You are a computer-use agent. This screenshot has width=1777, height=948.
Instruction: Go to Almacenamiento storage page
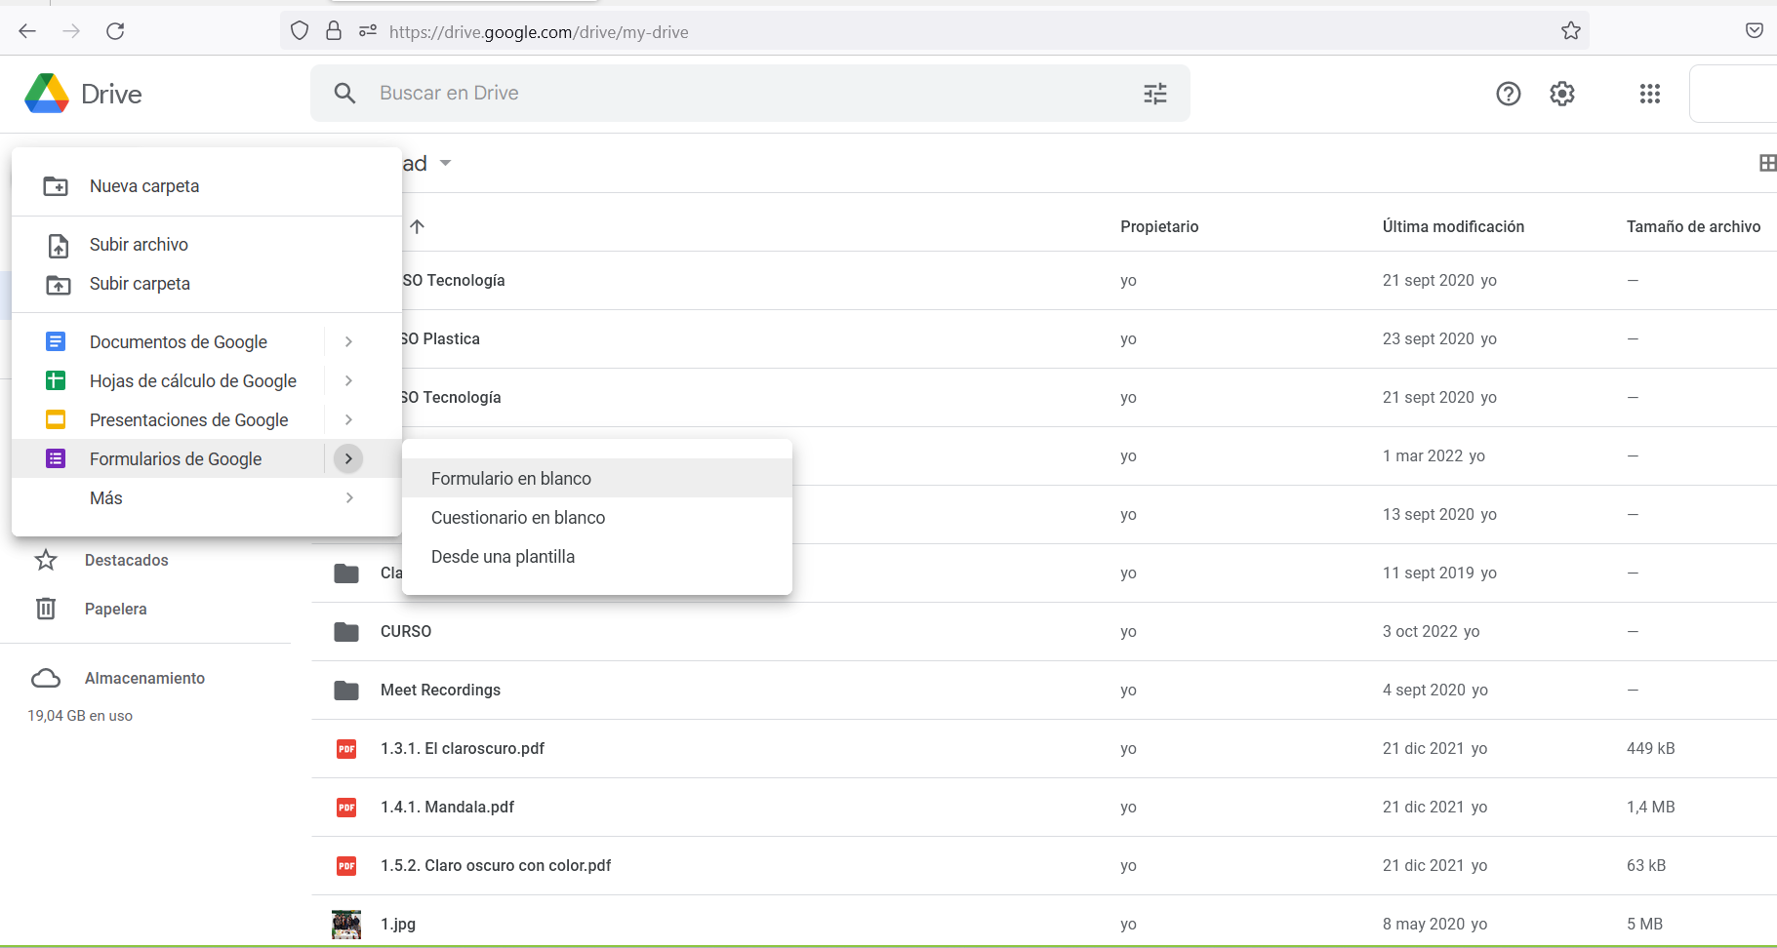pos(144,678)
